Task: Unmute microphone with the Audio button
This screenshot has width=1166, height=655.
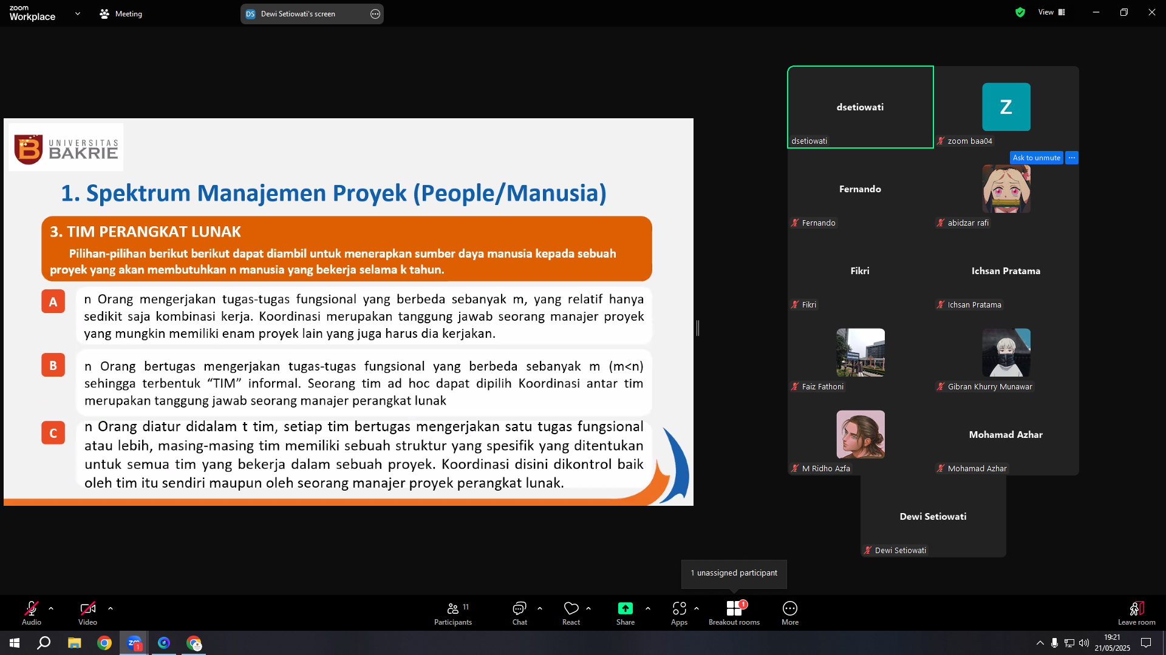Action: point(32,613)
